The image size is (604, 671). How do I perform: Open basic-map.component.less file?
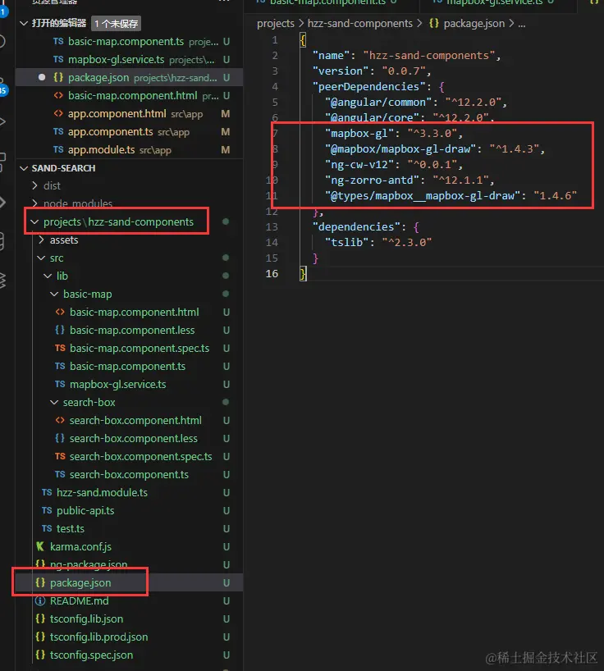click(129, 331)
